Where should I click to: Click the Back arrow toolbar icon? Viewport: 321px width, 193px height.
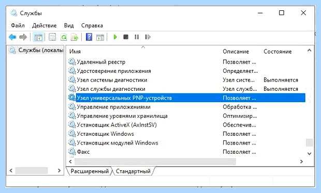12,37
